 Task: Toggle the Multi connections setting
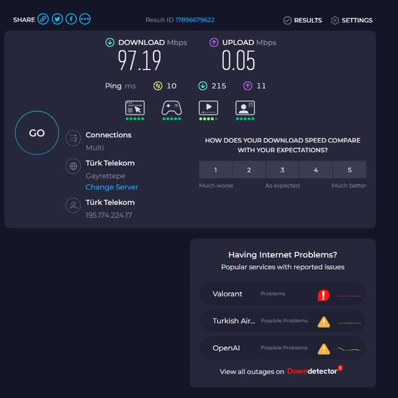click(x=95, y=148)
